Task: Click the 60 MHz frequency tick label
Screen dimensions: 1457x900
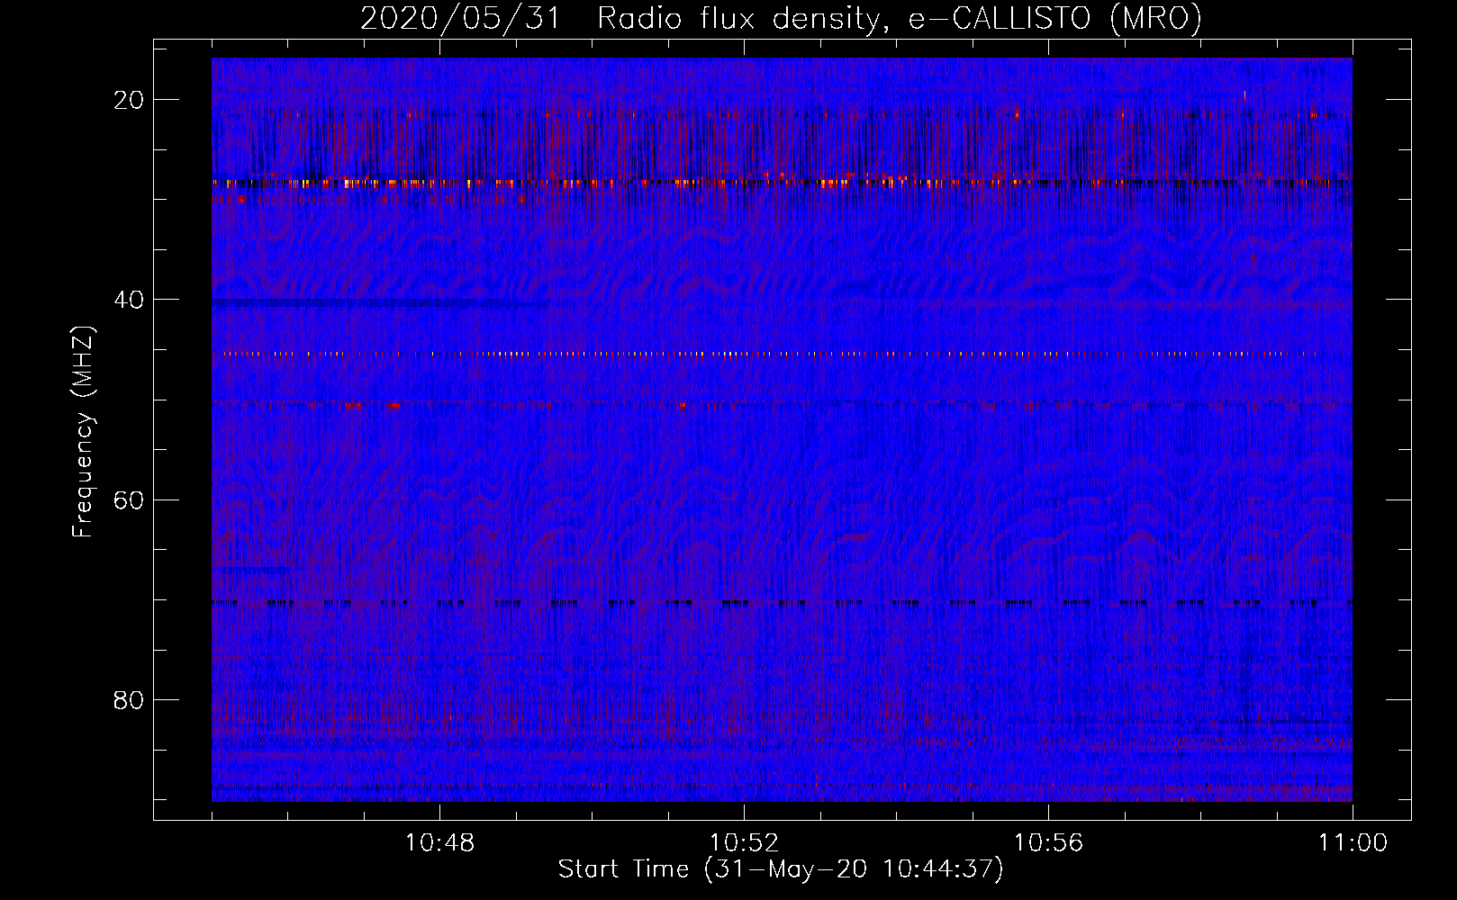Action: [129, 499]
